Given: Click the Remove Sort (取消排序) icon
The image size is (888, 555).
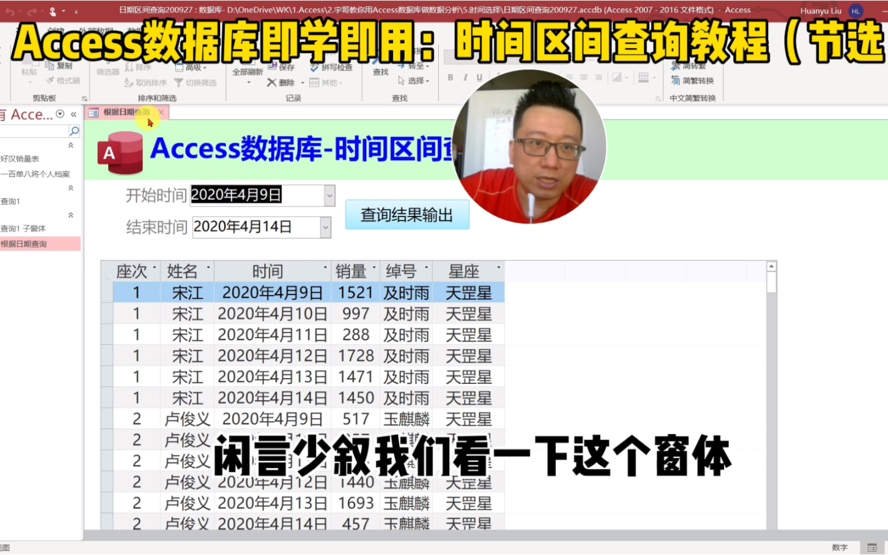Looking at the screenshot, I should (x=129, y=83).
